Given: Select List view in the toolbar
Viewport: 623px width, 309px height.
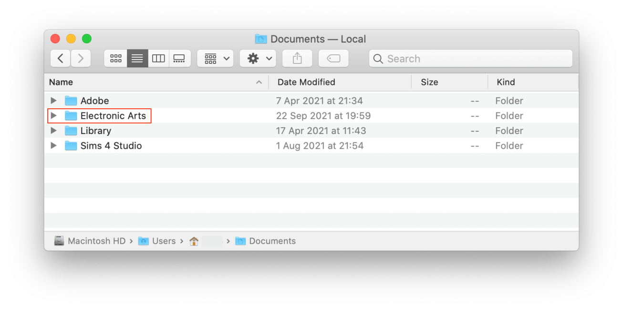Looking at the screenshot, I should click(137, 58).
